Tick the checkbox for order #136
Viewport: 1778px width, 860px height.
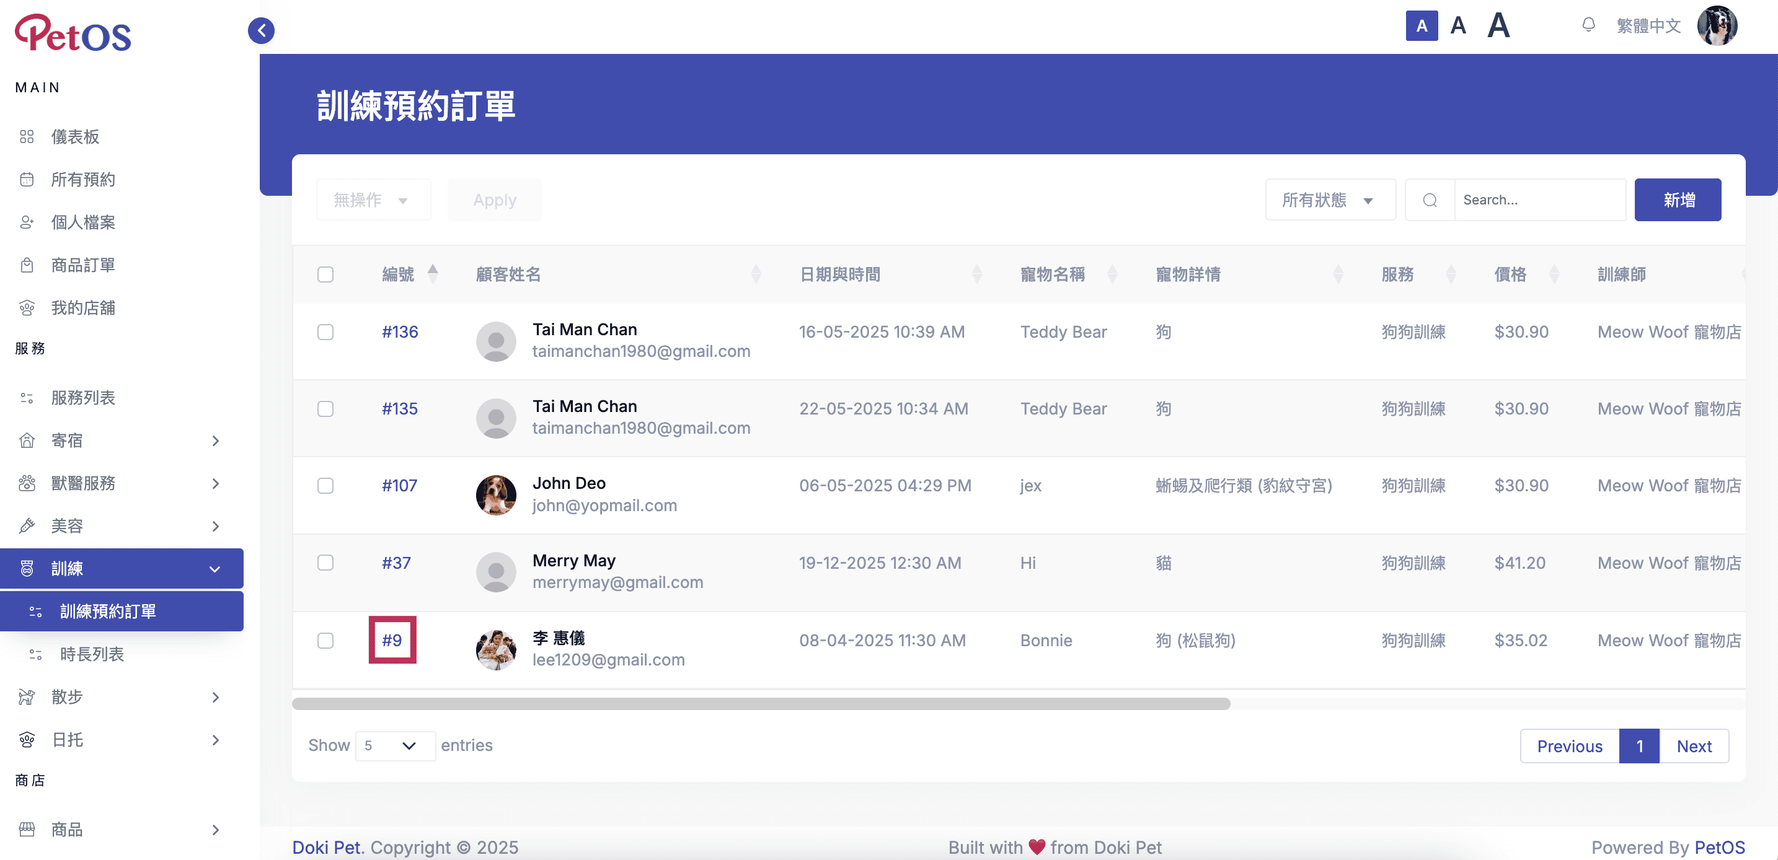pos(325,331)
